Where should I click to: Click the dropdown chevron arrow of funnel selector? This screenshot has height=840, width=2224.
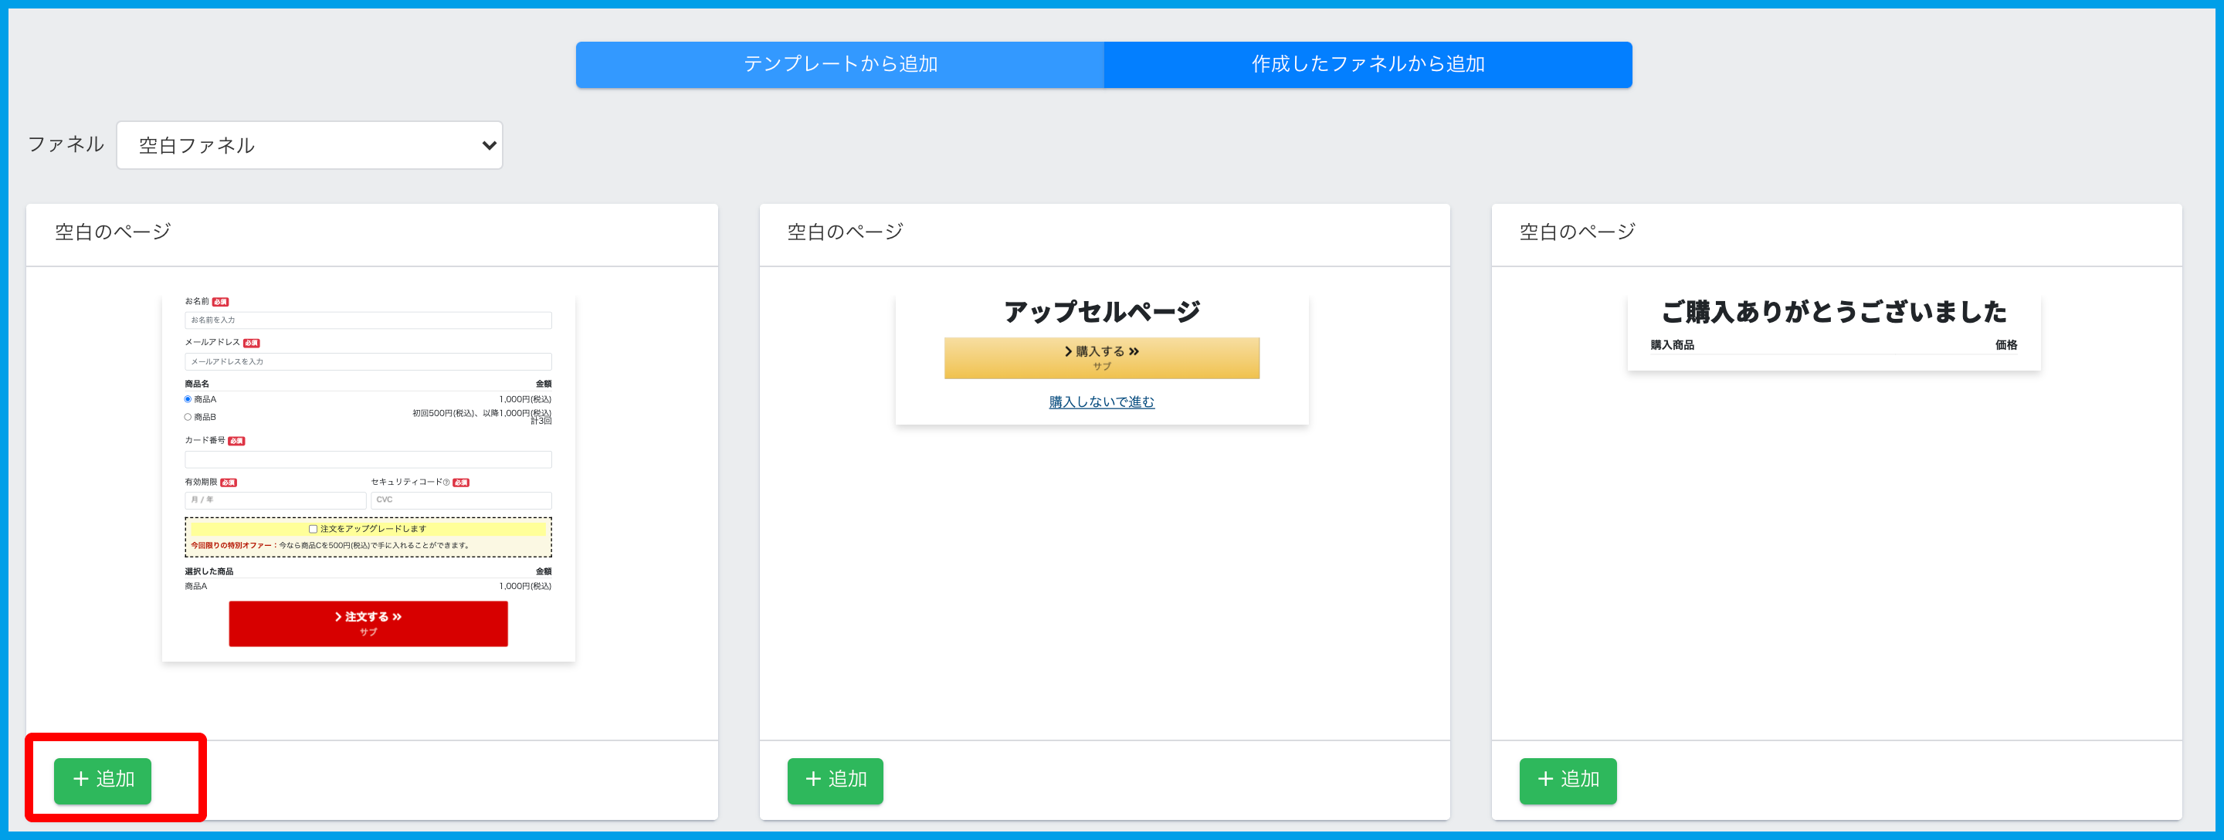pos(489,145)
